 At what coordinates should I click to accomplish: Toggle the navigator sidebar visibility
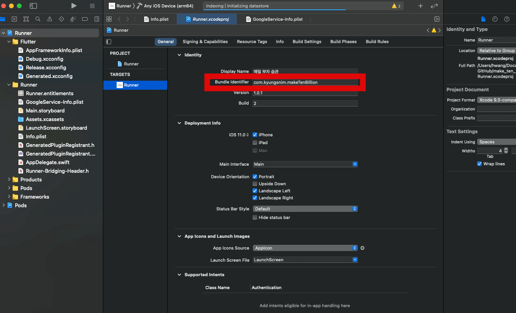pos(33,6)
